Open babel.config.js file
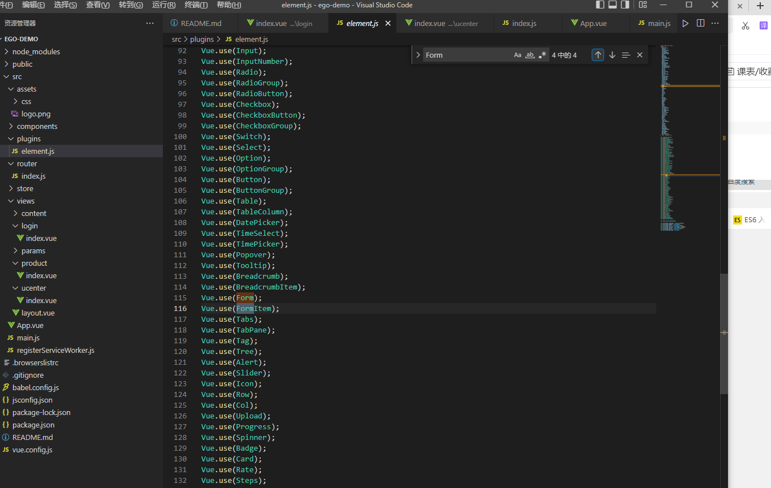The height and width of the screenshot is (488, 771). (81, 387)
